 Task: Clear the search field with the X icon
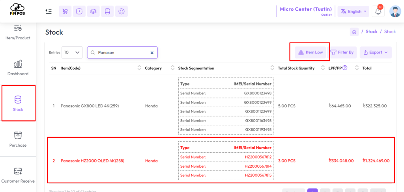pos(152,52)
